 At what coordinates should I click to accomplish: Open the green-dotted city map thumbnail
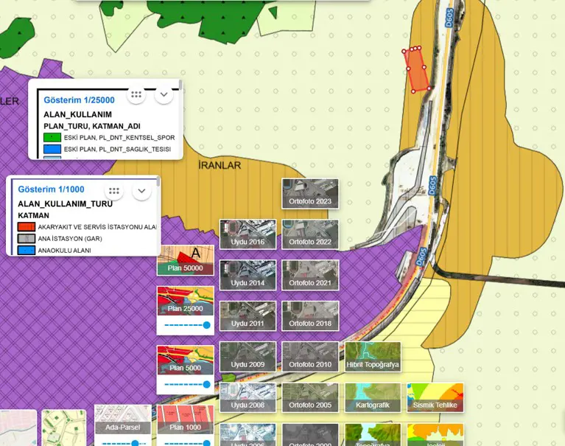pos(64,428)
